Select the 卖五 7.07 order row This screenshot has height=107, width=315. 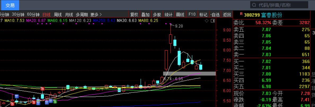(272, 30)
